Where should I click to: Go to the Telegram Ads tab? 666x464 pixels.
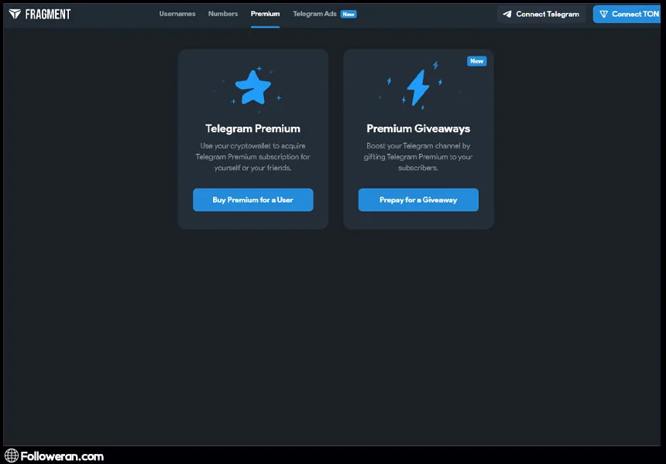[314, 14]
